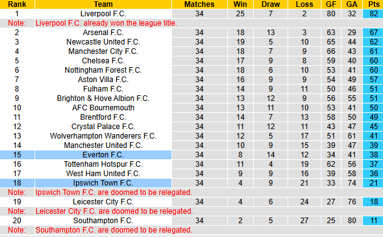Click the GF column header

331,4
